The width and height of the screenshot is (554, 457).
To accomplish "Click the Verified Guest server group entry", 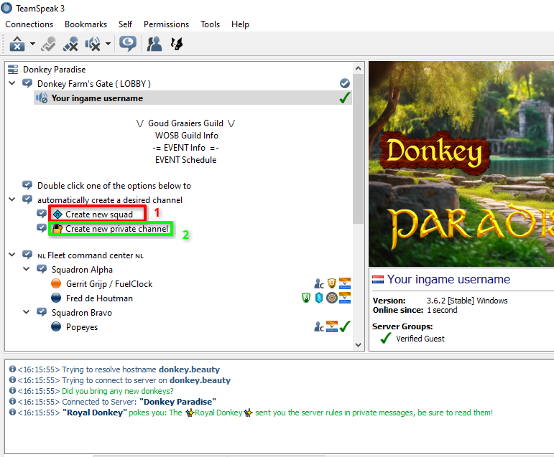I will (420, 339).
